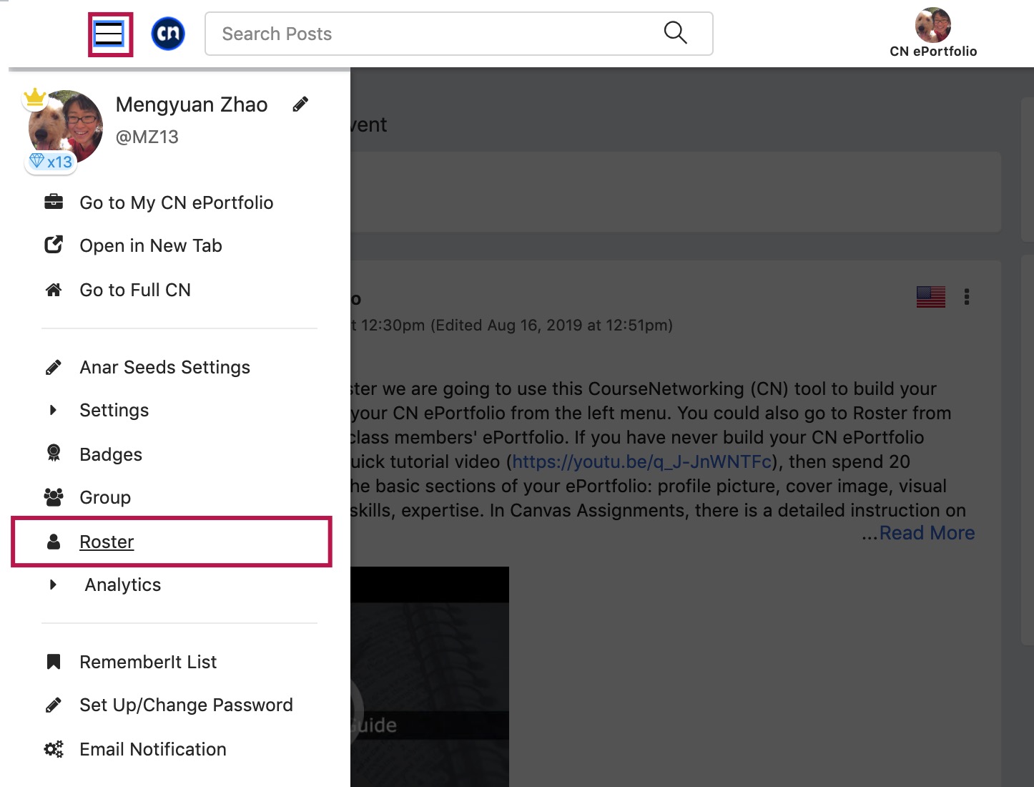Open Email Notification
1034x787 pixels.
click(153, 749)
